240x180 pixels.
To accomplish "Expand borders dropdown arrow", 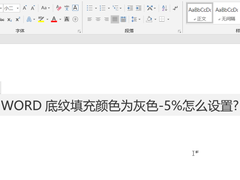I will (168, 19).
